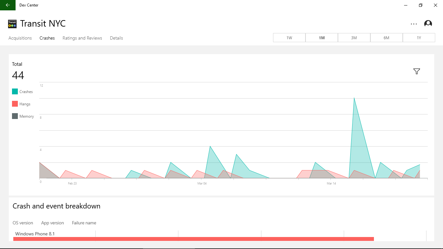
Task: Switch to the Acquisitions tab
Action: pos(20,38)
